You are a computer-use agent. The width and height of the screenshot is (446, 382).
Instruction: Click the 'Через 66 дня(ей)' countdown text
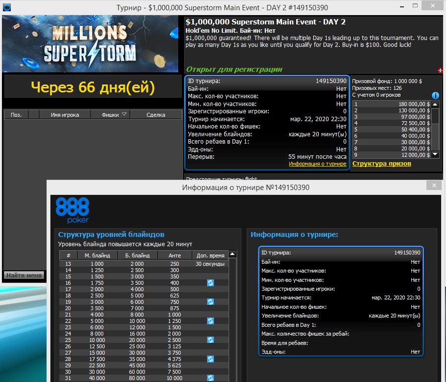[x=93, y=87]
